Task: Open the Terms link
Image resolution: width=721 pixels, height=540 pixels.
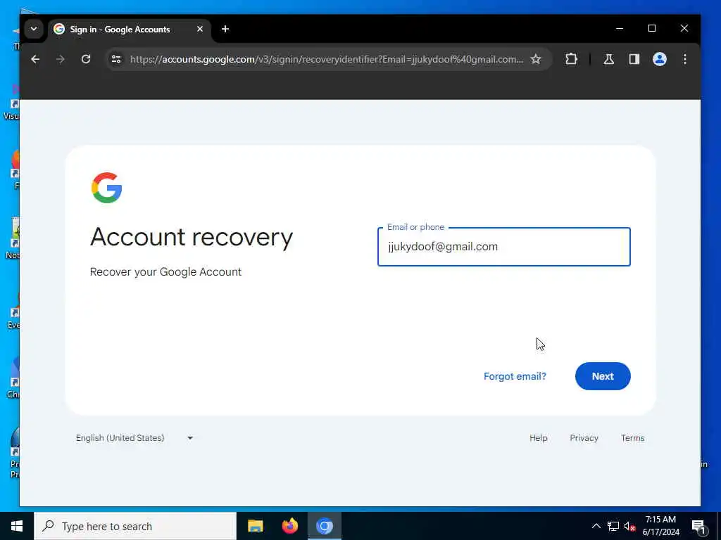Action: (x=633, y=438)
